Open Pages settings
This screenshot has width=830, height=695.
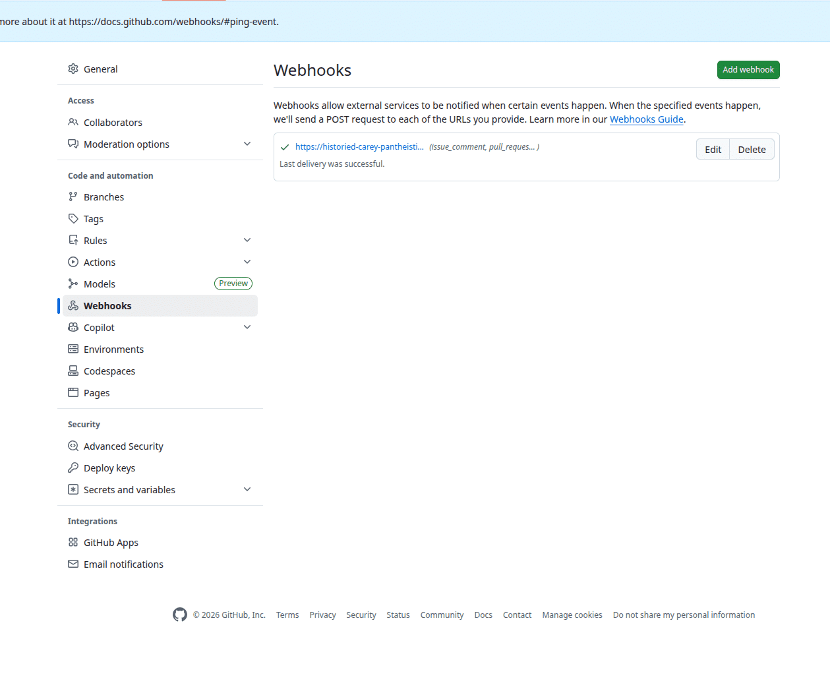coord(160,393)
